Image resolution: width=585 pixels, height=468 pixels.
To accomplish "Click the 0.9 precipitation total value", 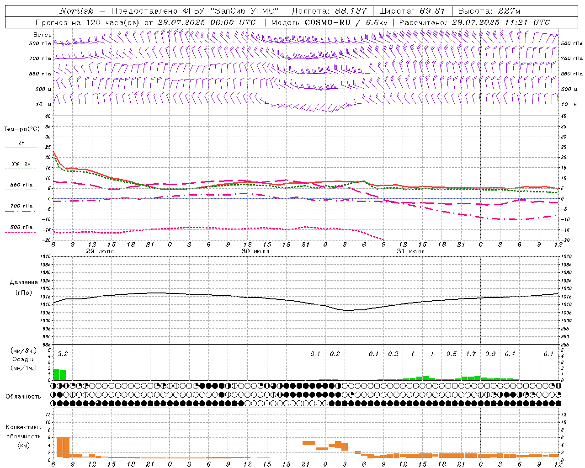I will (x=490, y=354).
